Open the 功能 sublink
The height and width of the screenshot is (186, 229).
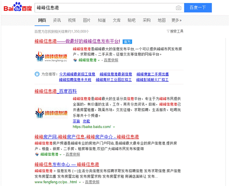(86, 121)
